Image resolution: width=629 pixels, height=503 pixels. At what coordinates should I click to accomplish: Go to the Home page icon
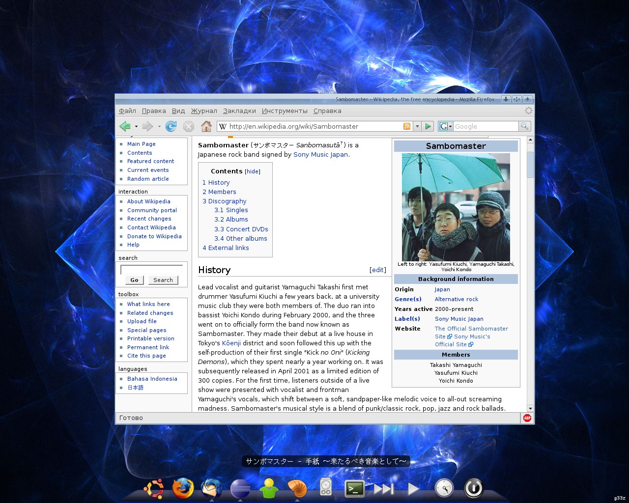(206, 126)
